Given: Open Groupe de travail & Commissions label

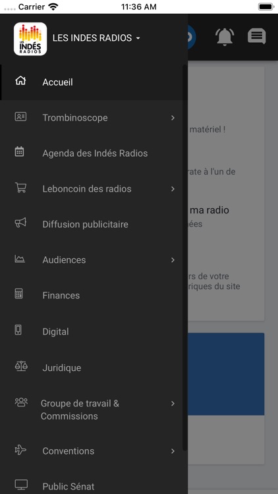Looking at the screenshot, I should pos(80,410).
